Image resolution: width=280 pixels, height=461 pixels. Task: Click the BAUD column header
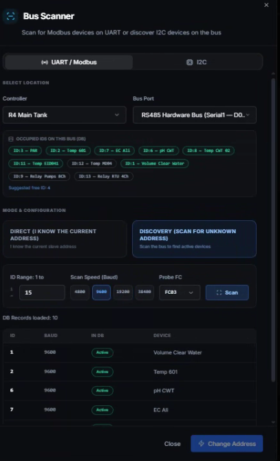(x=50, y=336)
